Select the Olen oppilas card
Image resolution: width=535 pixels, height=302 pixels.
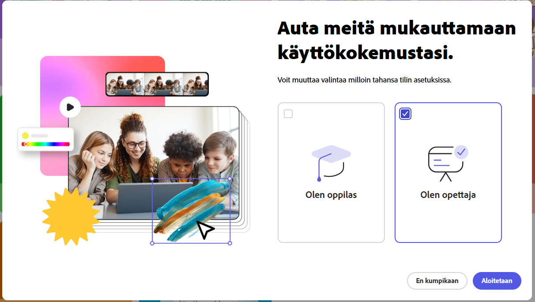331,172
